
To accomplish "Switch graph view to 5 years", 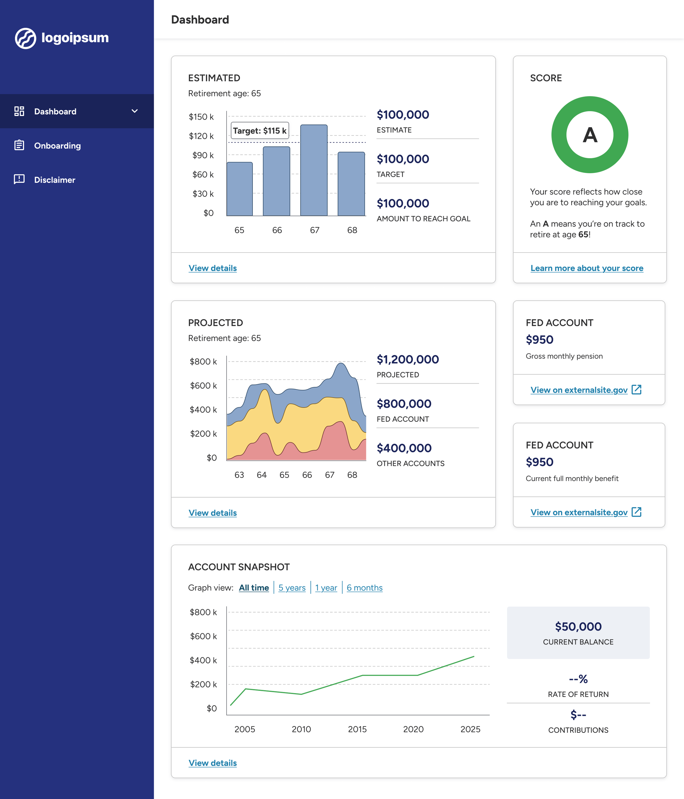I will coord(292,588).
